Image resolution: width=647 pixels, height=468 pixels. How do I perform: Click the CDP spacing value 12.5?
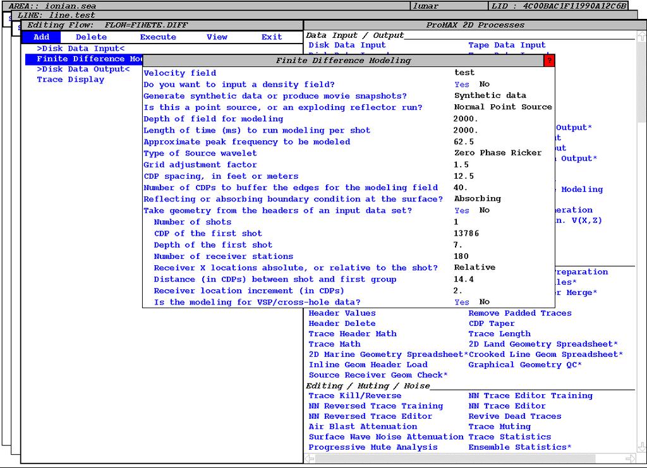tap(464, 176)
